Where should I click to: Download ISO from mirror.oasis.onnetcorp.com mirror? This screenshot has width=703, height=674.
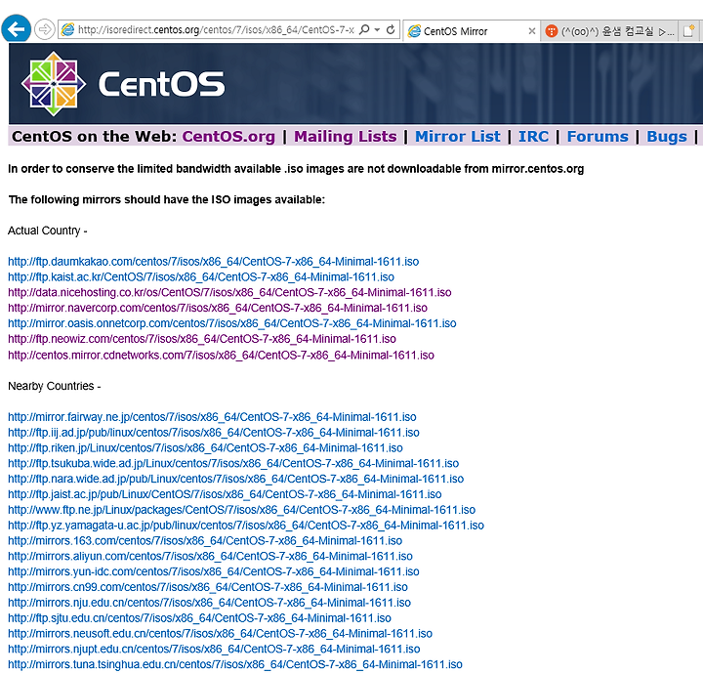coord(231,323)
